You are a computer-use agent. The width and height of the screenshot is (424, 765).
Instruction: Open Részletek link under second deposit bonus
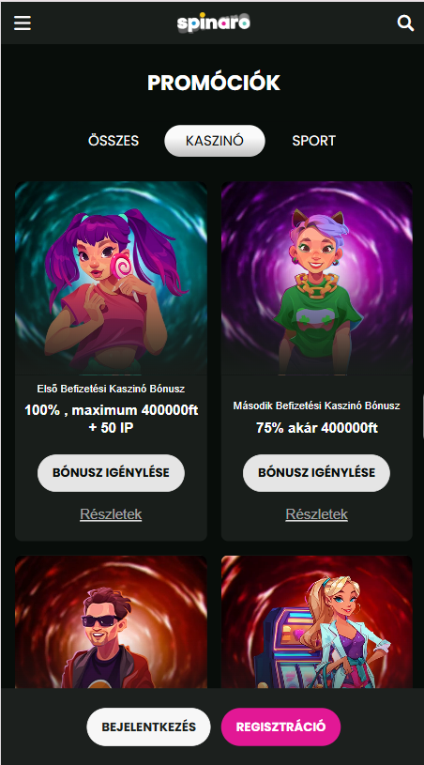click(317, 514)
